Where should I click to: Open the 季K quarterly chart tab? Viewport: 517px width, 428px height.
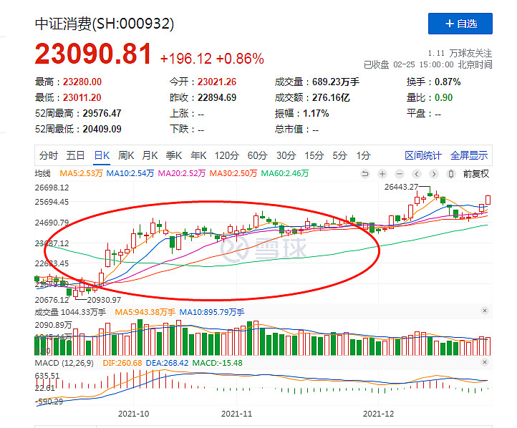click(x=174, y=155)
